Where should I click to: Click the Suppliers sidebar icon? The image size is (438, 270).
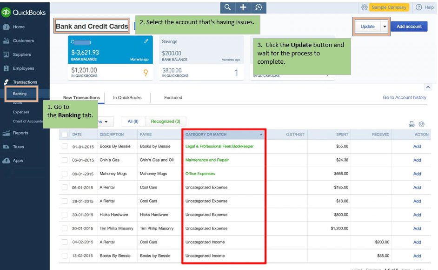[x=6, y=54]
